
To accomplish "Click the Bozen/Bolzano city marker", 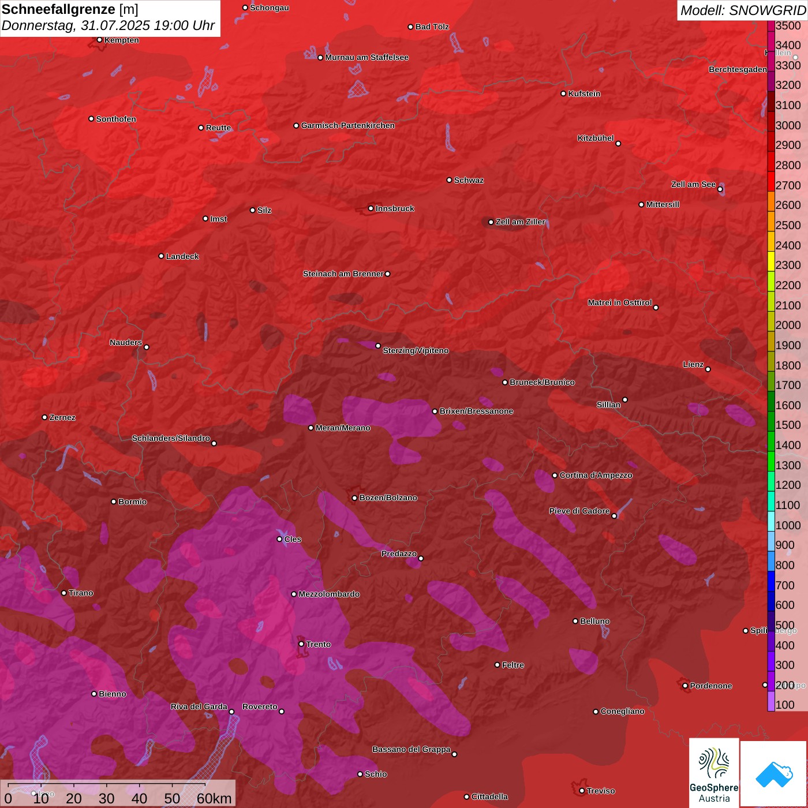I will click(355, 497).
